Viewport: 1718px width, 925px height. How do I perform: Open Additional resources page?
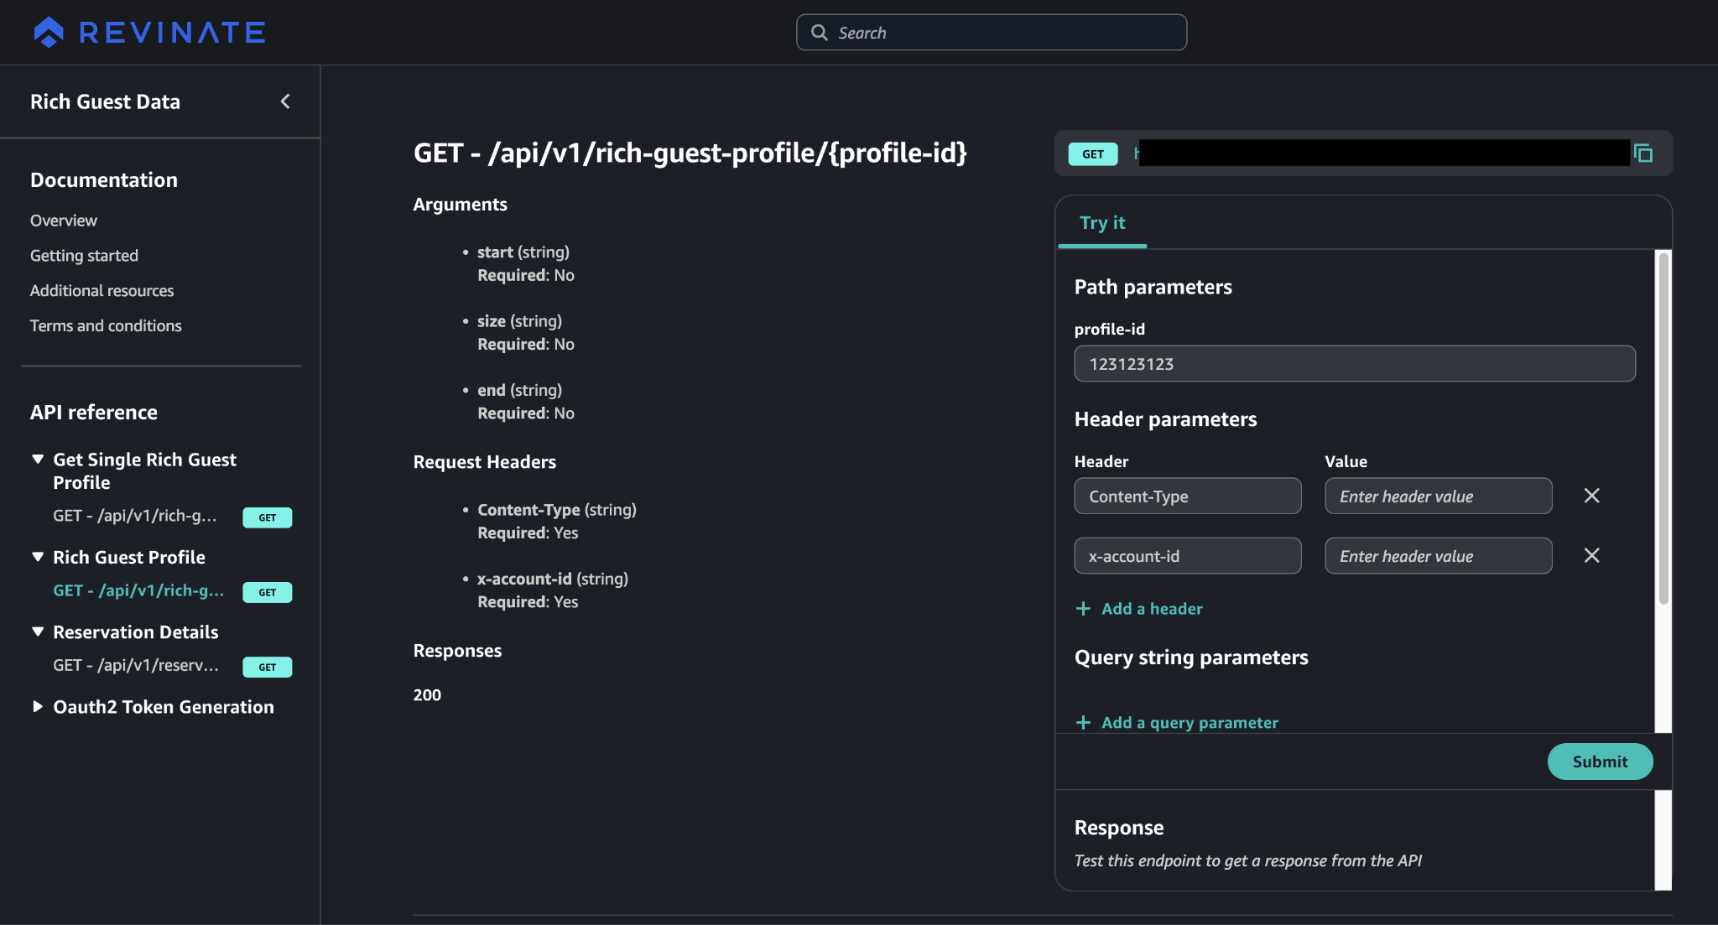coord(102,291)
